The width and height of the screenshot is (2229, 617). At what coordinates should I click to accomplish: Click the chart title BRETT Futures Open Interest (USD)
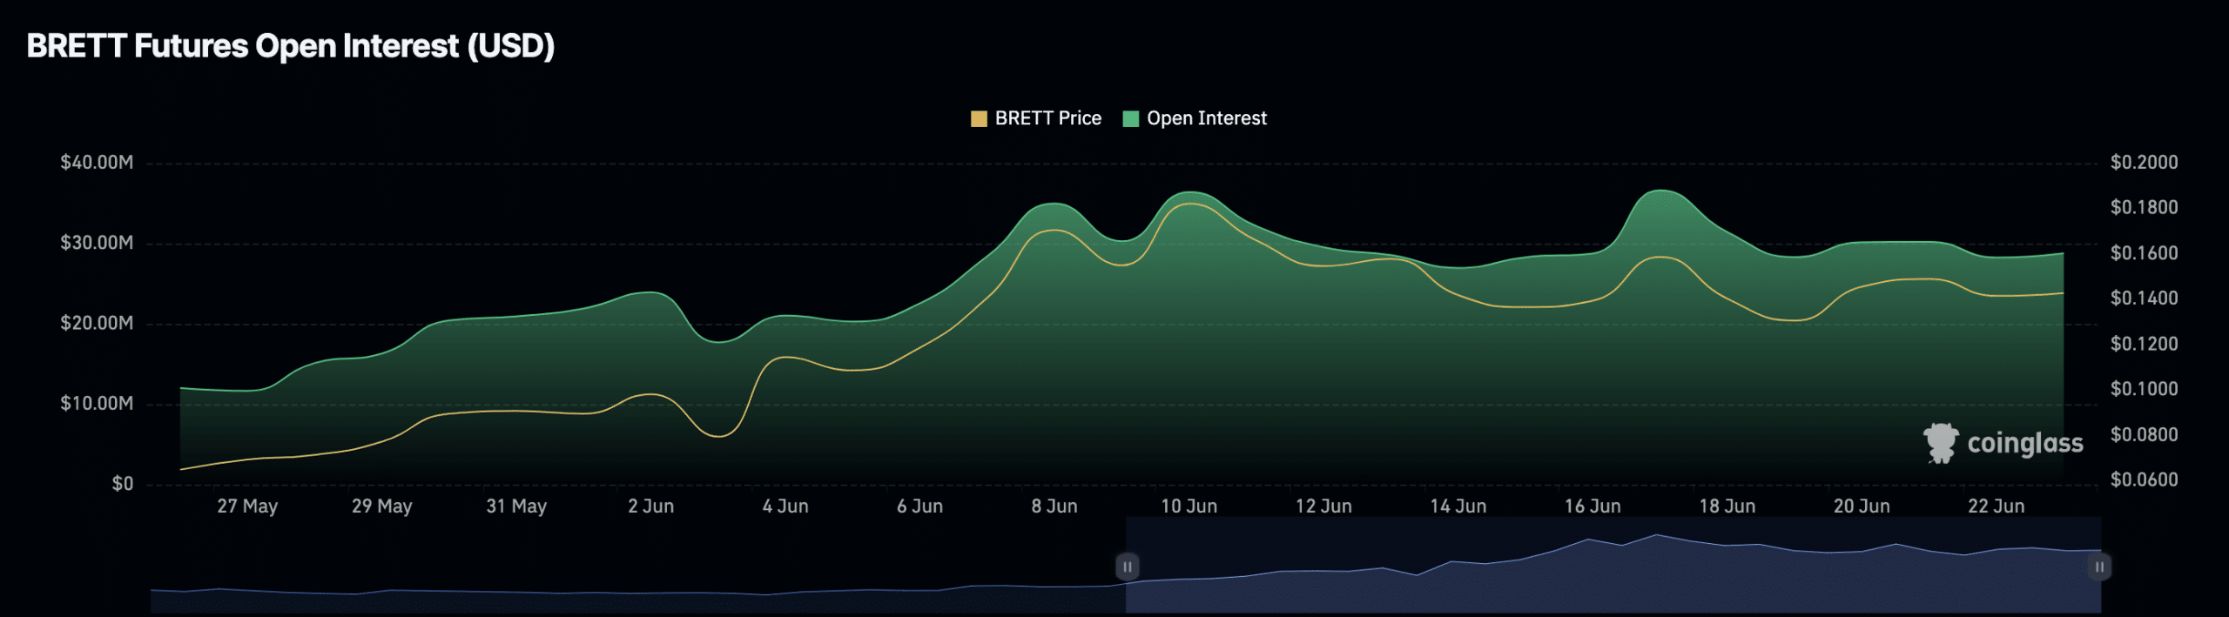291,46
